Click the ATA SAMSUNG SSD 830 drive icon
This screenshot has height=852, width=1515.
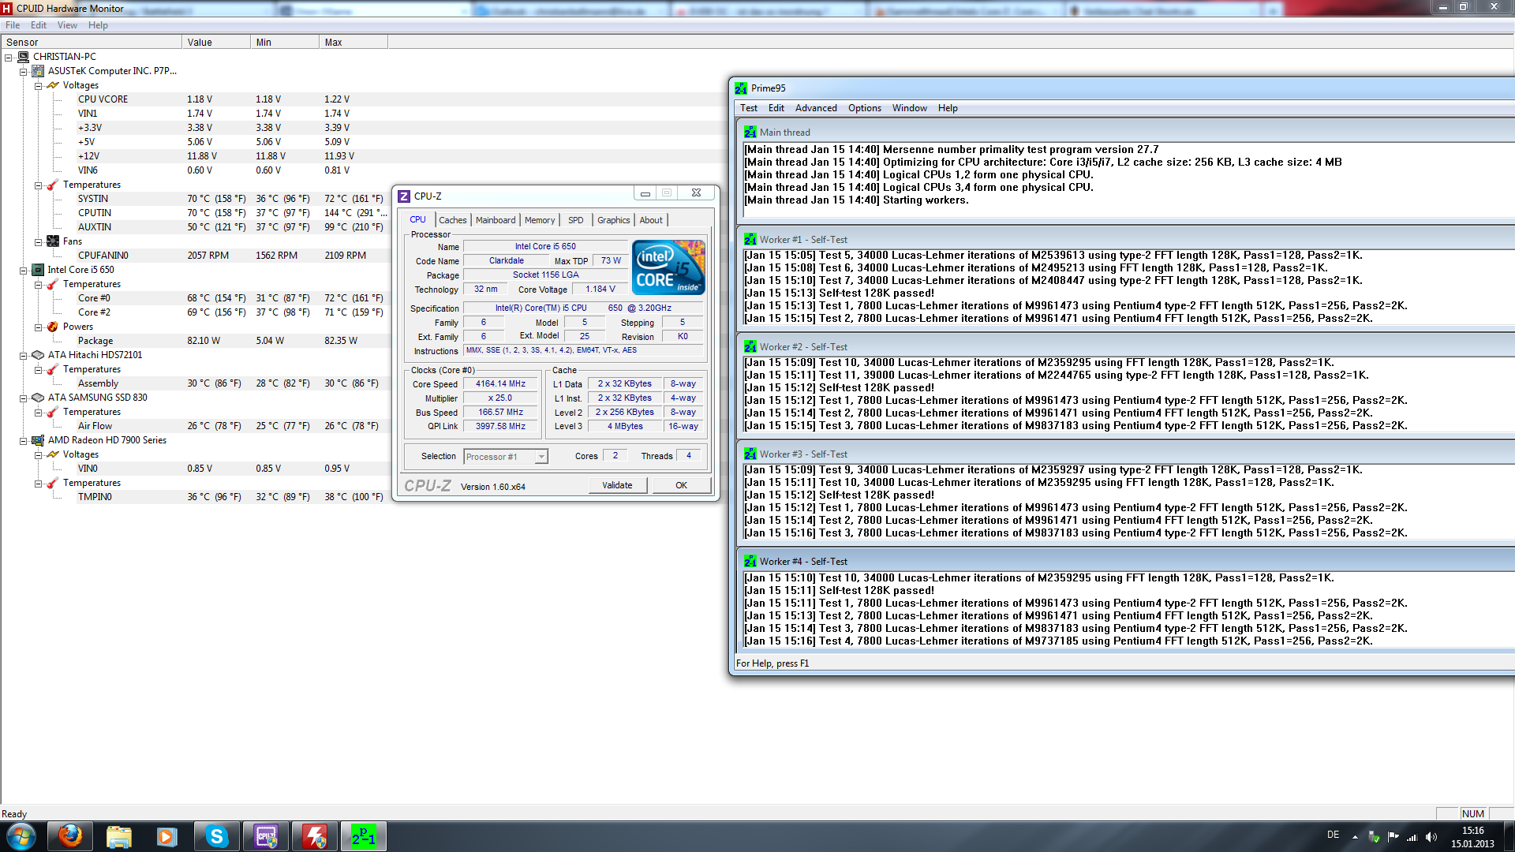point(37,398)
